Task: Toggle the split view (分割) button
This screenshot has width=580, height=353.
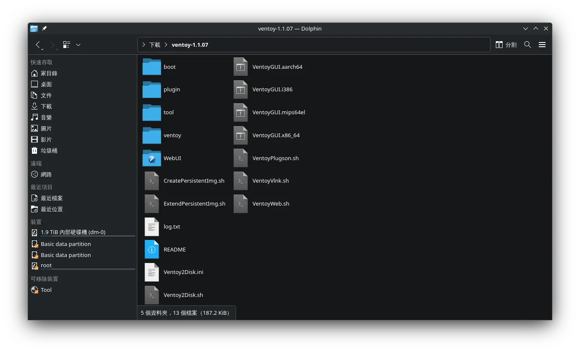Action: point(506,45)
